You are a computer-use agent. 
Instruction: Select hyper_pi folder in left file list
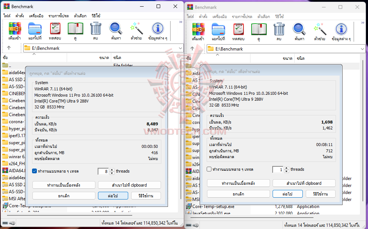pyautogui.click(x=14, y=128)
